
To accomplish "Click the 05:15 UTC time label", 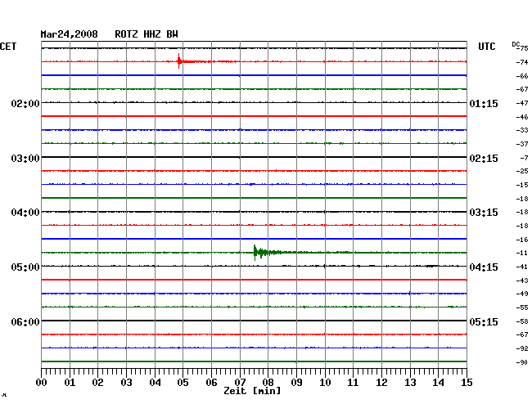I will coord(484,321).
